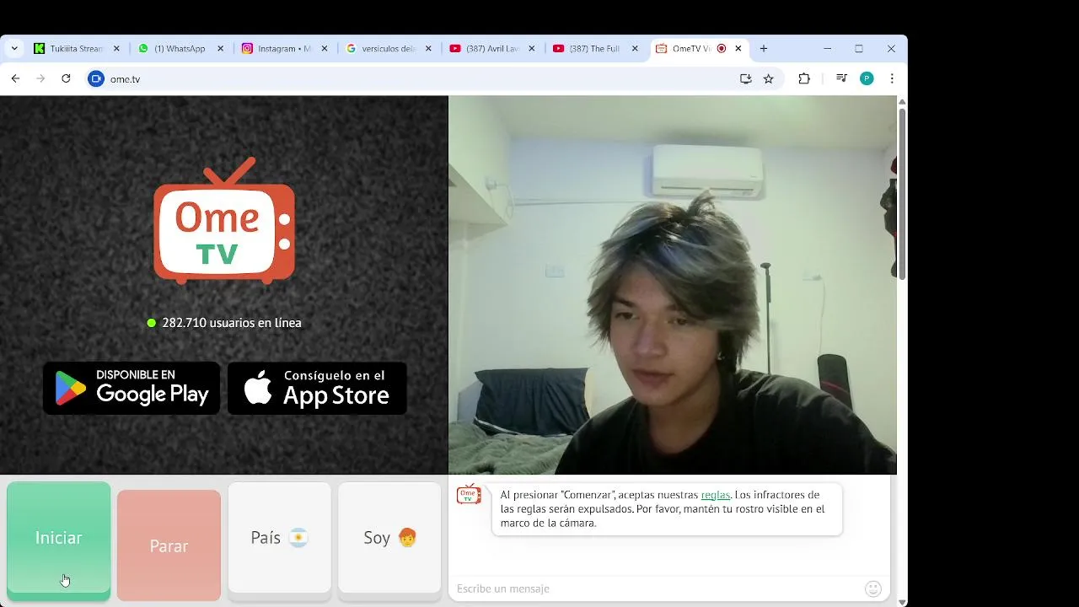Open the media control icon
The width and height of the screenshot is (1079, 607).
point(841,78)
